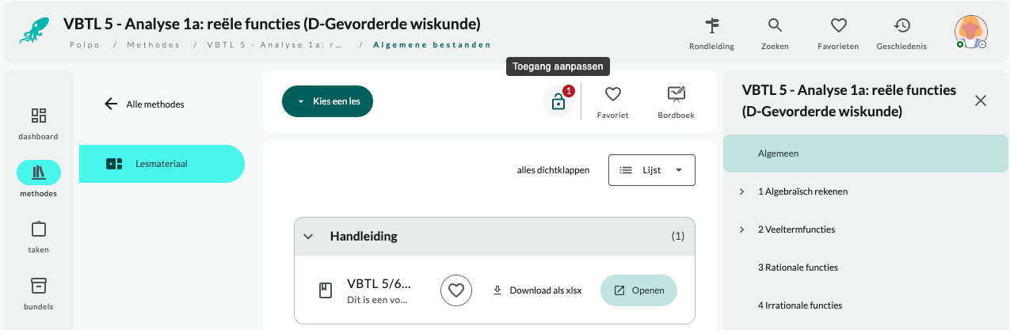Image resolution: width=1010 pixels, height=330 pixels.
Task: Open the Bordboek icon
Action: coord(676,94)
